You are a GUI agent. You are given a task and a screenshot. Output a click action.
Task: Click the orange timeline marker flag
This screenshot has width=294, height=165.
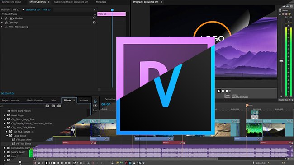click(x=247, y=105)
